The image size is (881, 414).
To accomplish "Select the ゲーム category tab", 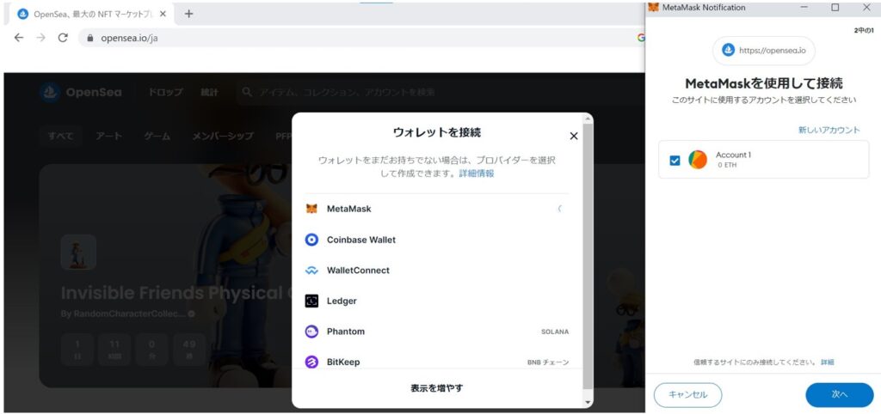I will [157, 136].
